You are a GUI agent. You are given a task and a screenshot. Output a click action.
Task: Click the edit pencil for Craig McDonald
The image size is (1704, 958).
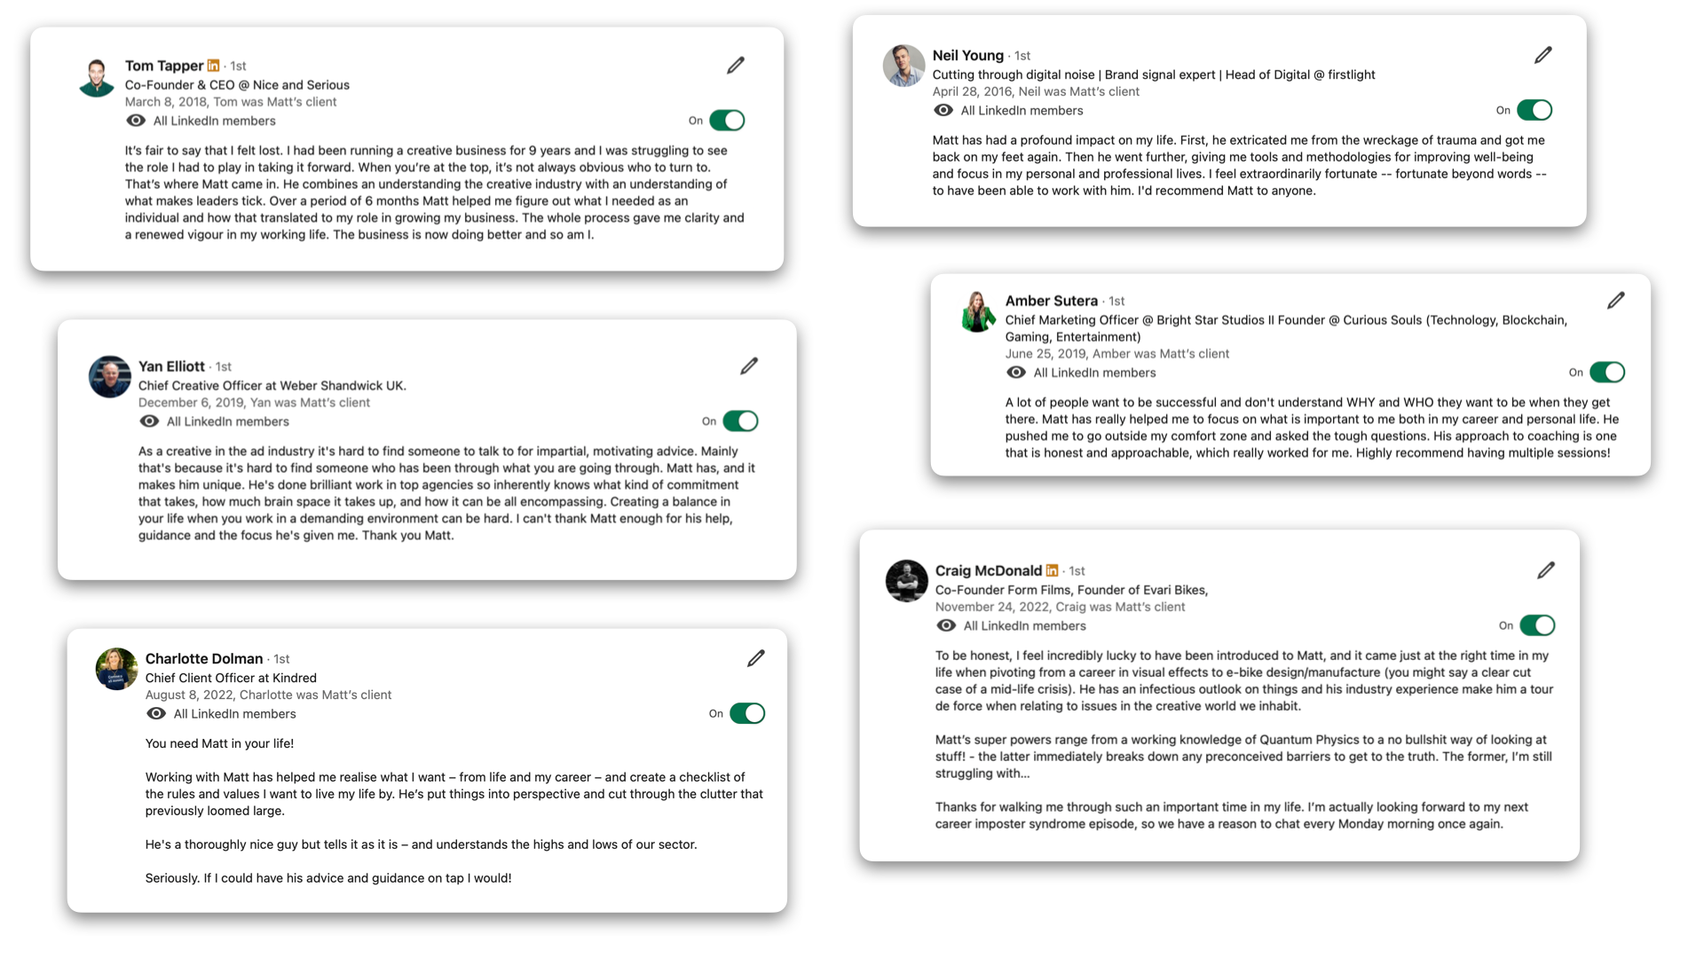click(1546, 570)
